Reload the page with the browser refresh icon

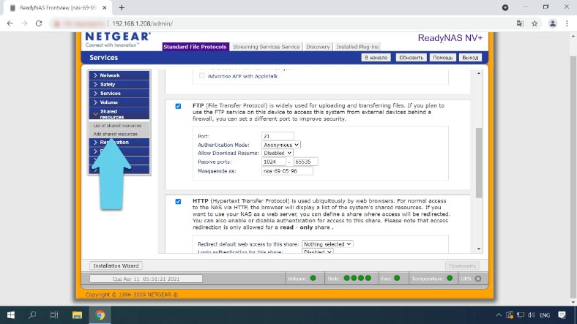(x=39, y=23)
